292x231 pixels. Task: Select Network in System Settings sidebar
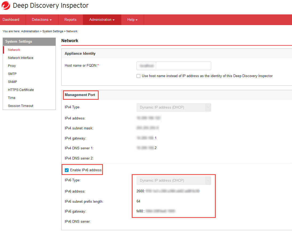click(x=14, y=50)
